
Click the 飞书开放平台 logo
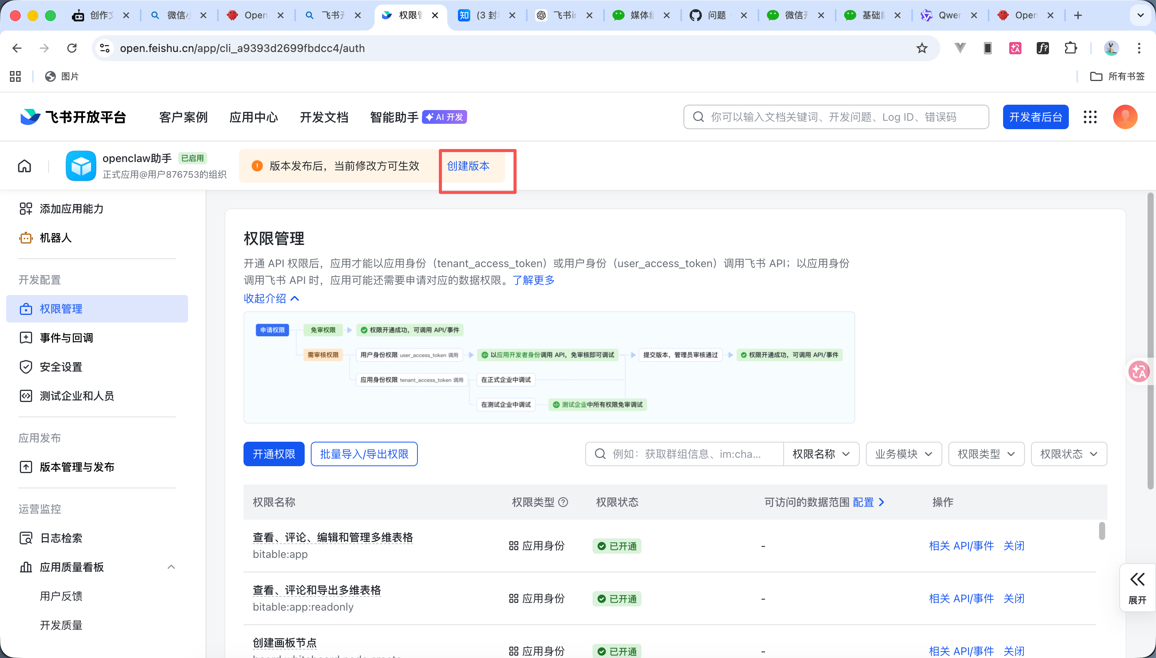point(72,117)
